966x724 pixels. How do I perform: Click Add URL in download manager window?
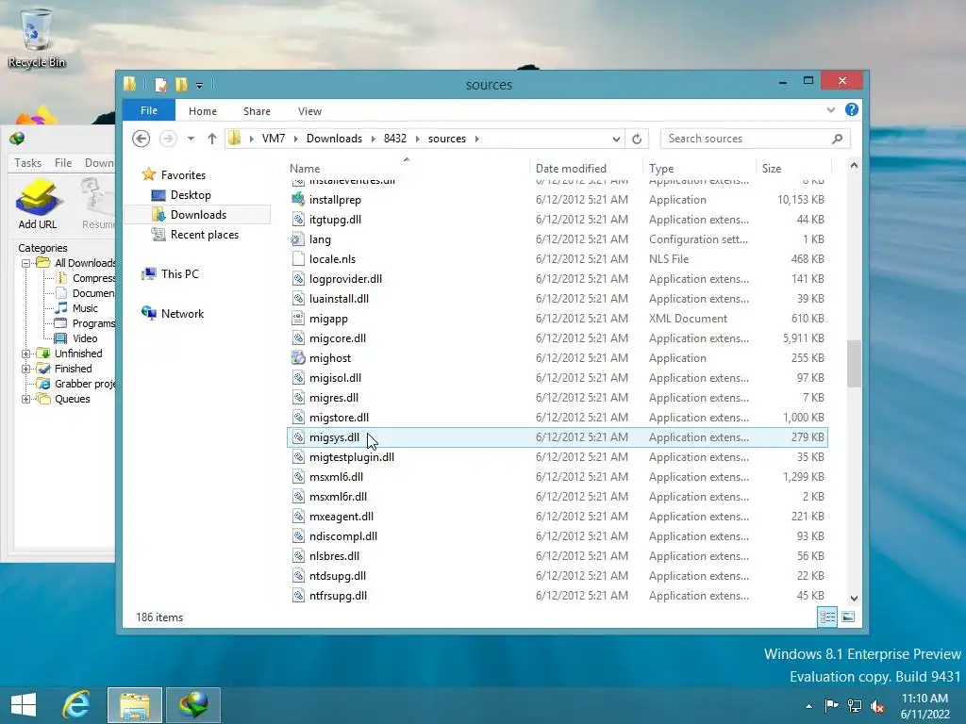pos(38,205)
